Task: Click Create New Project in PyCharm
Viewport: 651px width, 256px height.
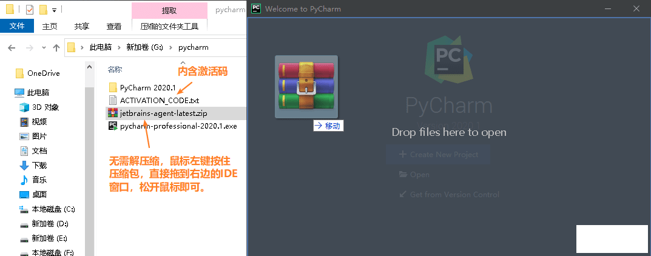Action: click(438, 154)
